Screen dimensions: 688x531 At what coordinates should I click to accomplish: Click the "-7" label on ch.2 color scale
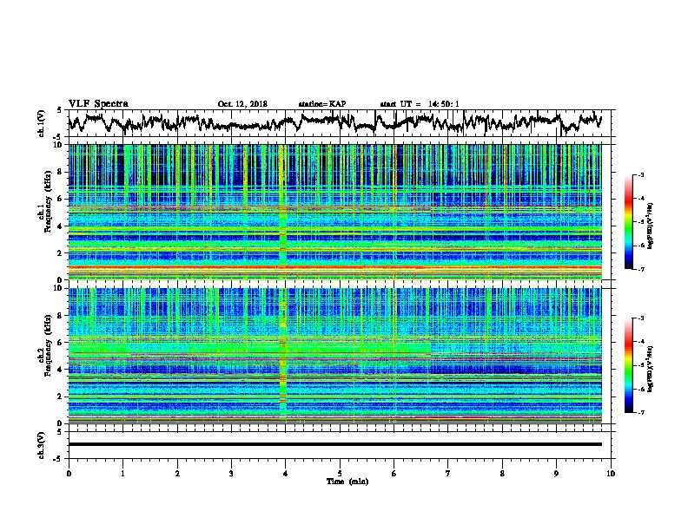(x=640, y=412)
